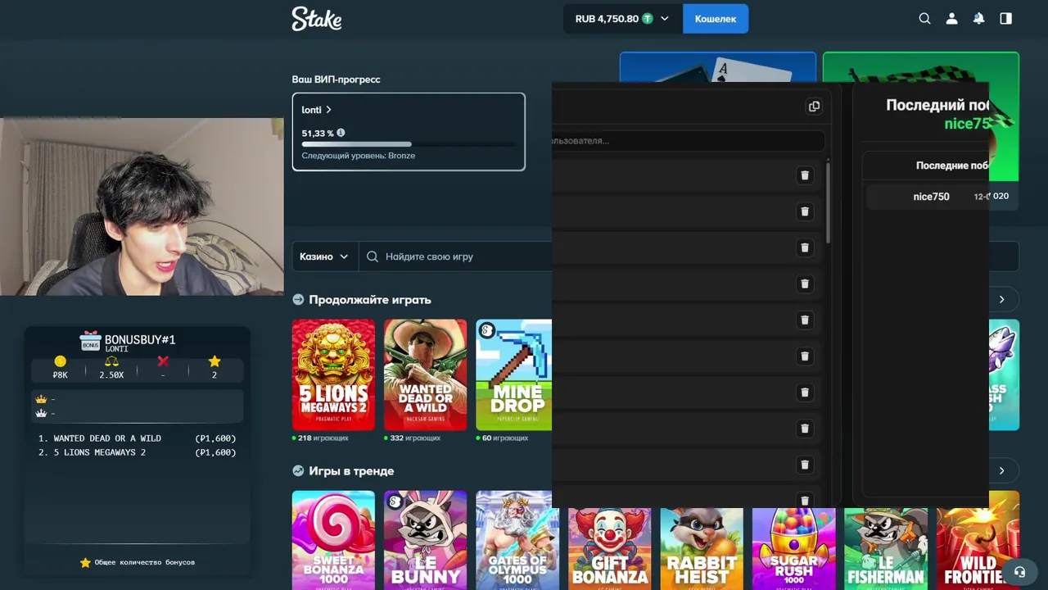Open the RUB 4,750.80 balance dropdown
This screenshot has width=1048, height=590.
coord(622,18)
